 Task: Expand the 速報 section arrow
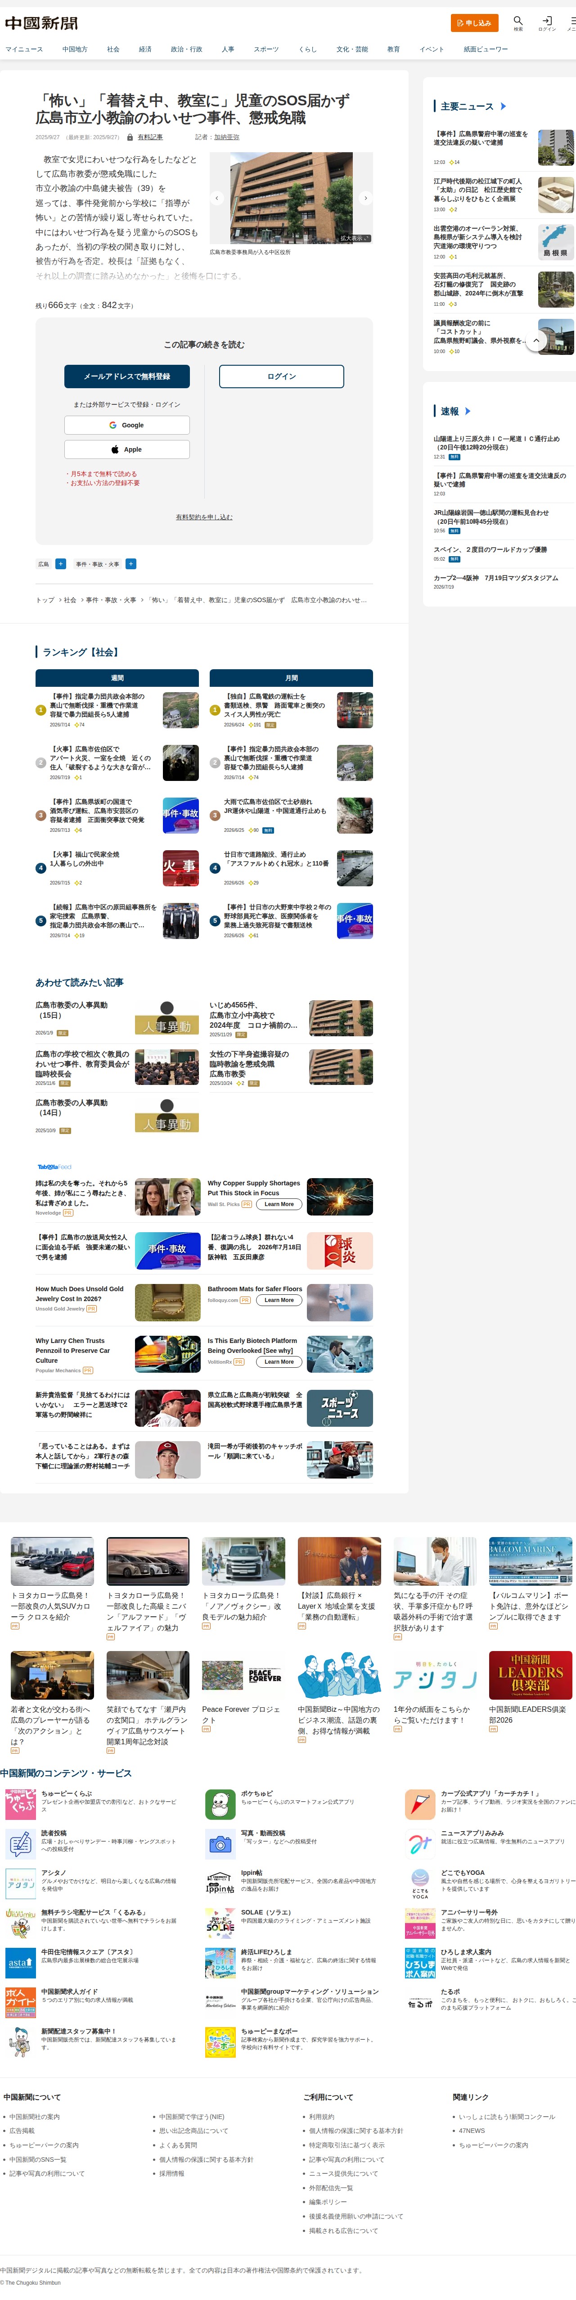point(467,411)
